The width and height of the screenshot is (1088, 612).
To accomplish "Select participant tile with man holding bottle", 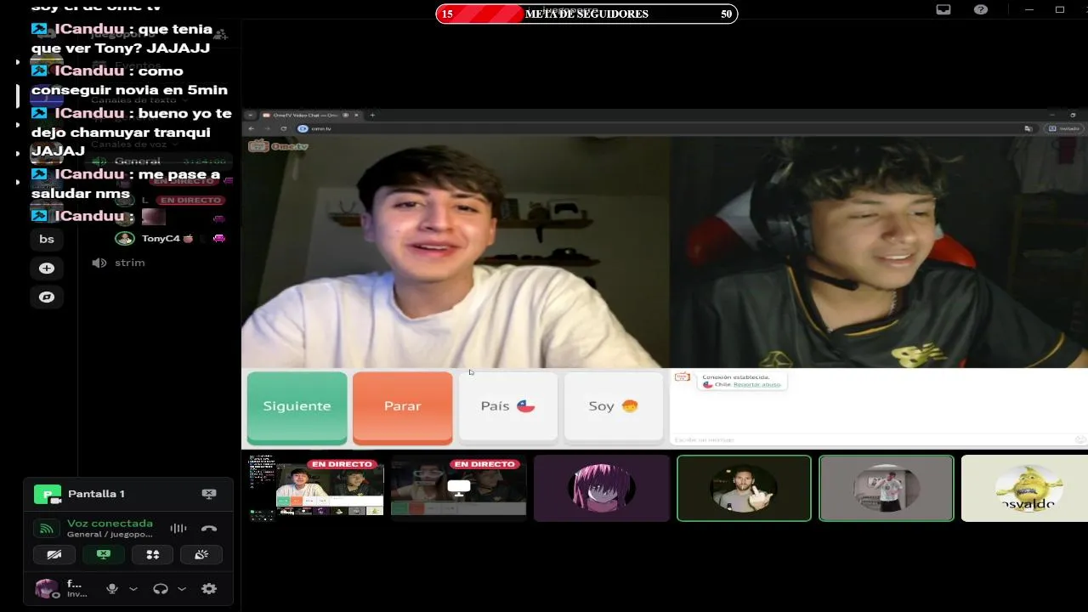I will (x=744, y=489).
